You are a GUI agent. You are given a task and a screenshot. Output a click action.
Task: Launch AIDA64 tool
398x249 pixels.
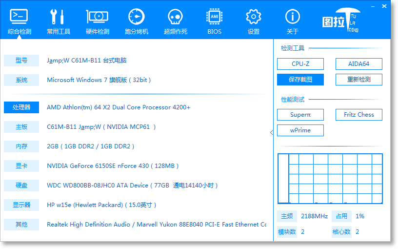point(358,64)
